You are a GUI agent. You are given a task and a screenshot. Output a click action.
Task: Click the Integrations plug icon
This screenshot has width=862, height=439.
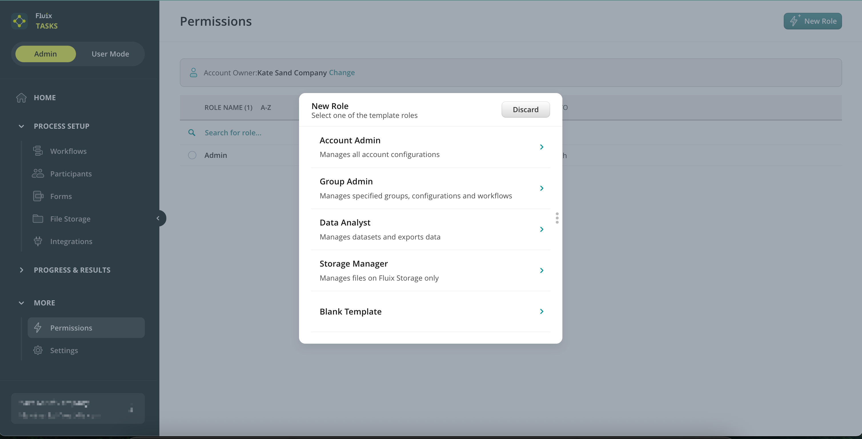38,241
